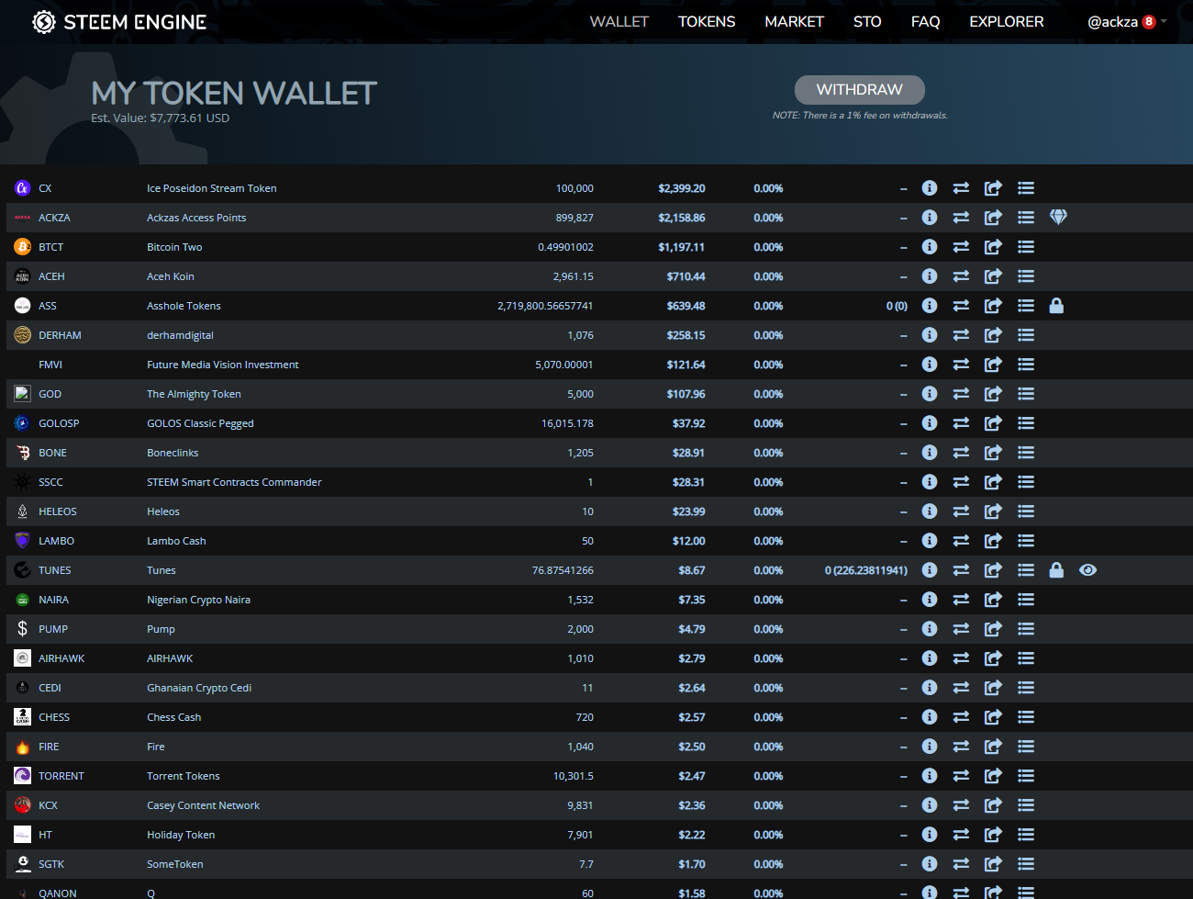
Task: Click the send icon in the ASS row
Action: (x=993, y=306)
